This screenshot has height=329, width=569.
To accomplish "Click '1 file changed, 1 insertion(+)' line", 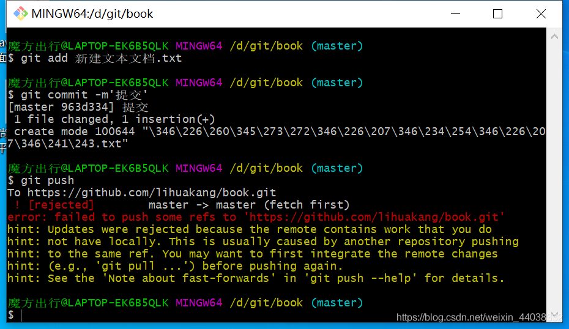I will click(114, 119).
